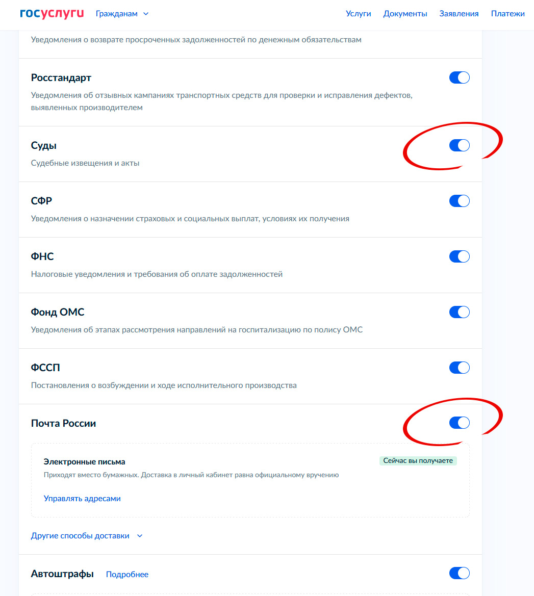Click the Электронные письма heading

(84, 462)
